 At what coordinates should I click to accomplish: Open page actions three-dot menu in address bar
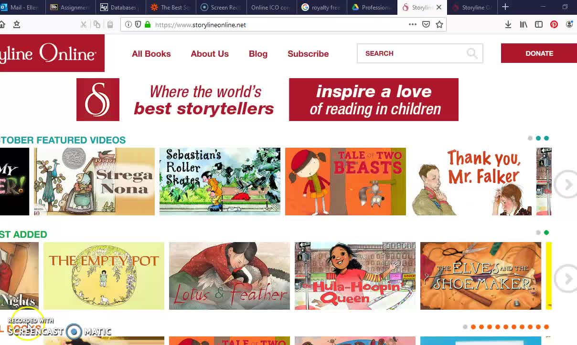click(x=413, y=24)
